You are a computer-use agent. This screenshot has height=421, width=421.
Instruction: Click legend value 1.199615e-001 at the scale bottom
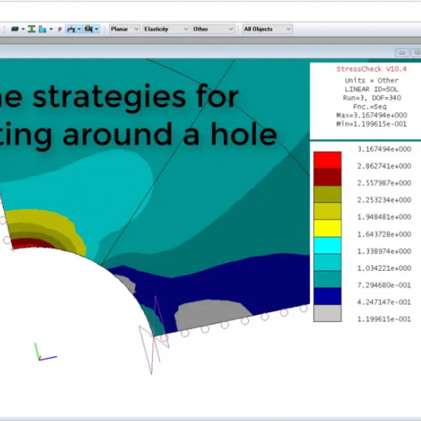(385, 319)
